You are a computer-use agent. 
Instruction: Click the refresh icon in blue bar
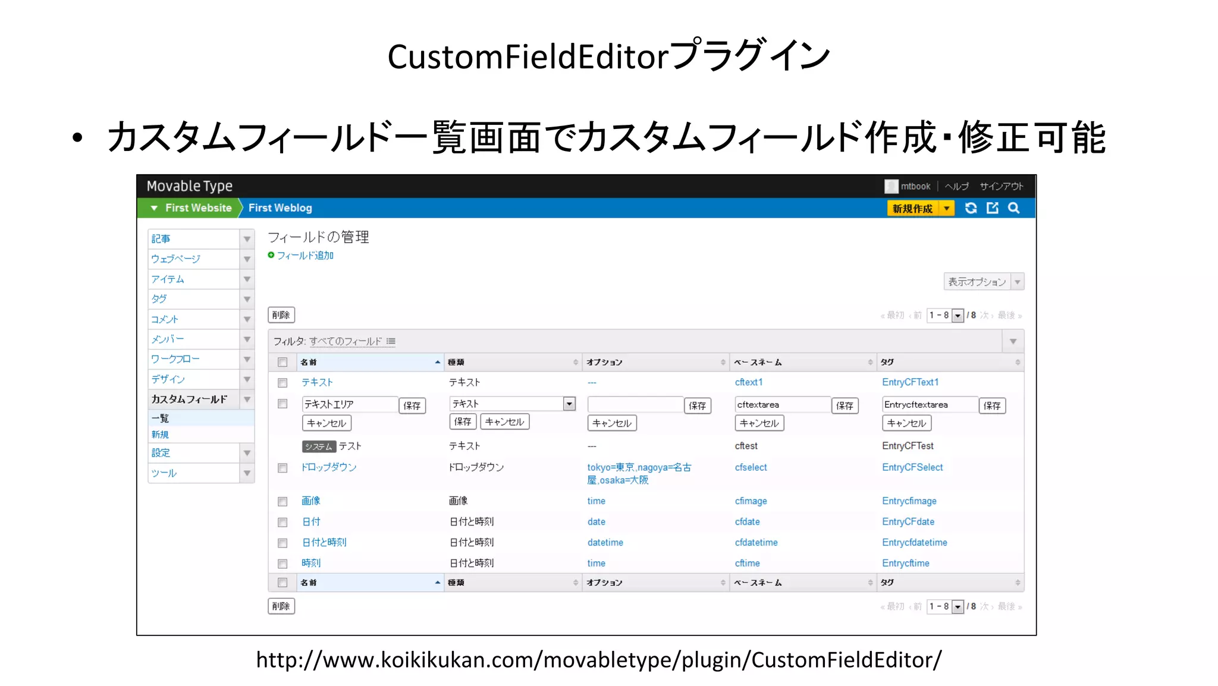(971, 208)
